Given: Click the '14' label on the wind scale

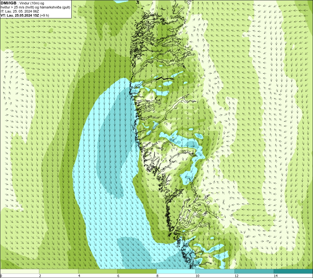Looking at the screenshot, I should 275,276.
